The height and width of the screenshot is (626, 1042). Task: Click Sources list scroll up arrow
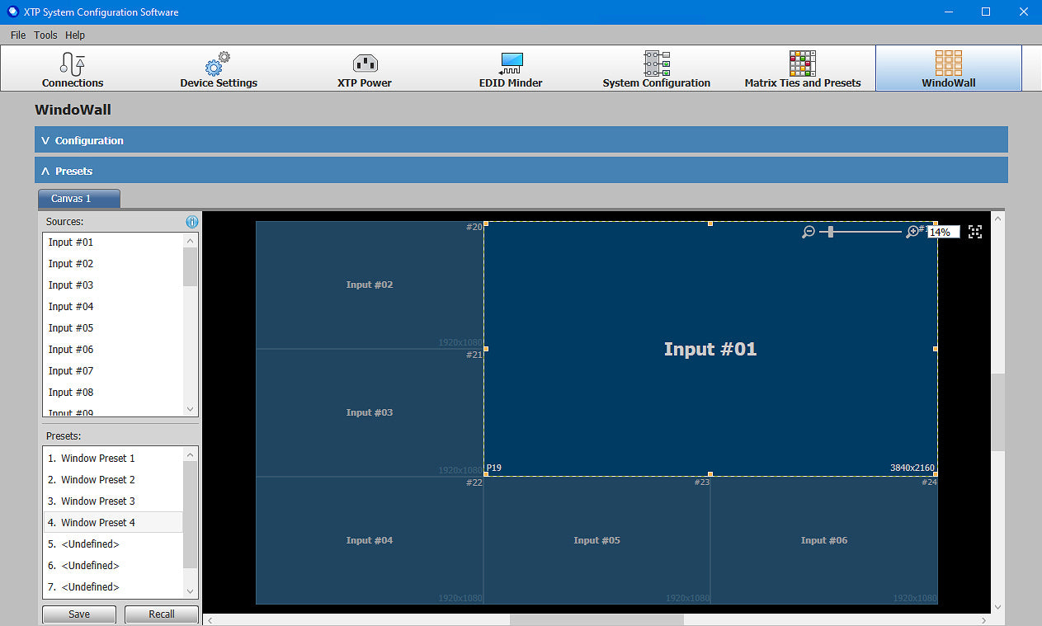click(x=191, y=241)
